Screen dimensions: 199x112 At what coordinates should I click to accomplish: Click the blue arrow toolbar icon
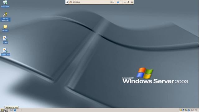pyautogui.click(x=118, y=2)
